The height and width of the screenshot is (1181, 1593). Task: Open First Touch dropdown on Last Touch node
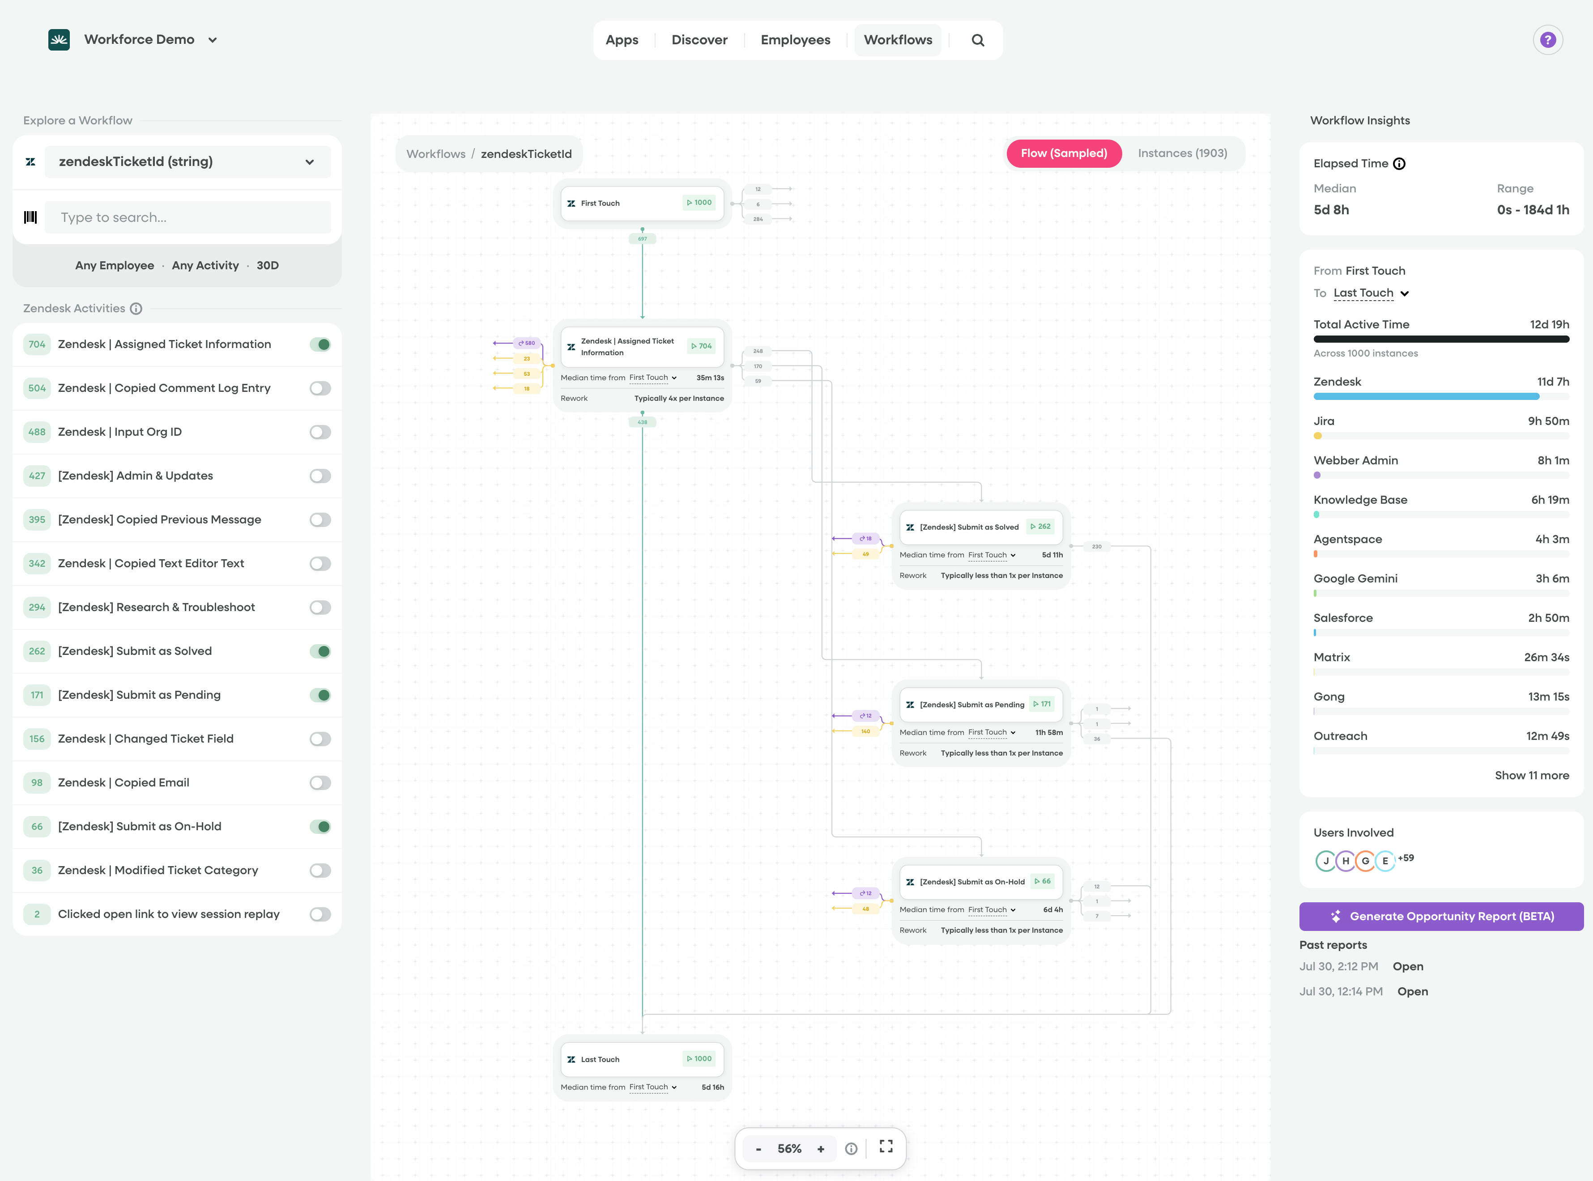point(653,1087)
